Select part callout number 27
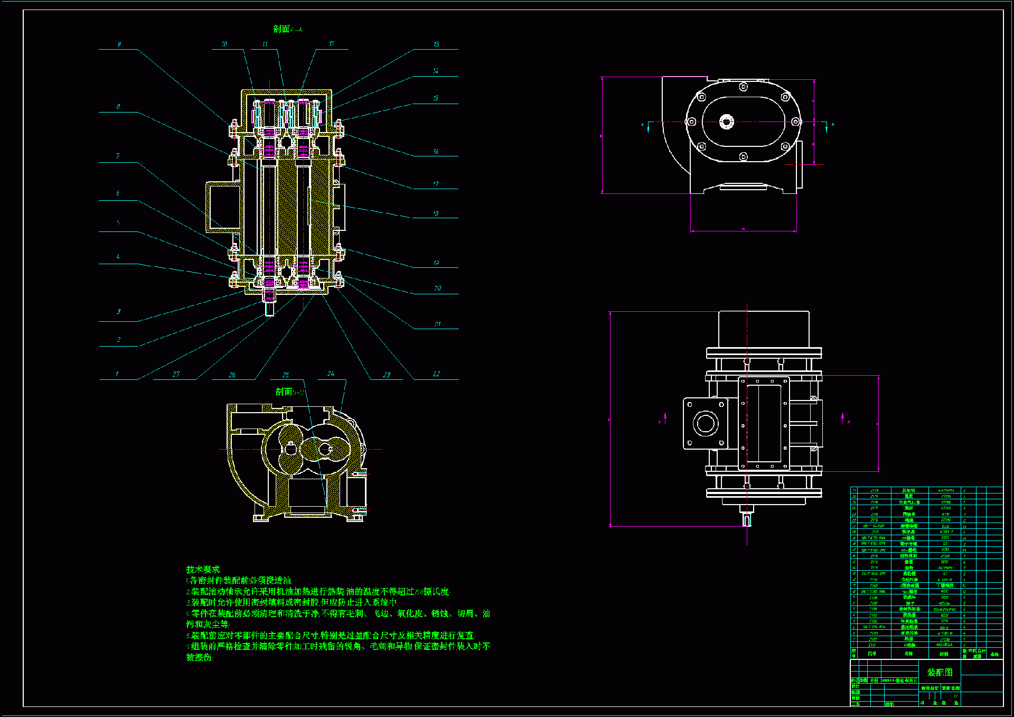Image resolution: width=1014 pixels, height=717 pixels. point(176,374)
